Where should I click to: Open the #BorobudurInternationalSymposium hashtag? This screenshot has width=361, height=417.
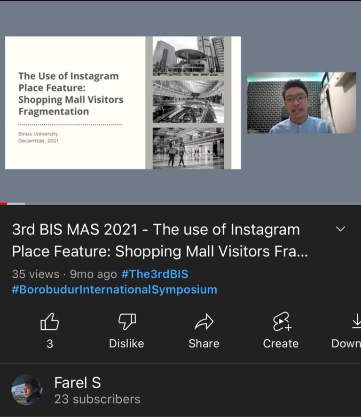tap(115, 289)
